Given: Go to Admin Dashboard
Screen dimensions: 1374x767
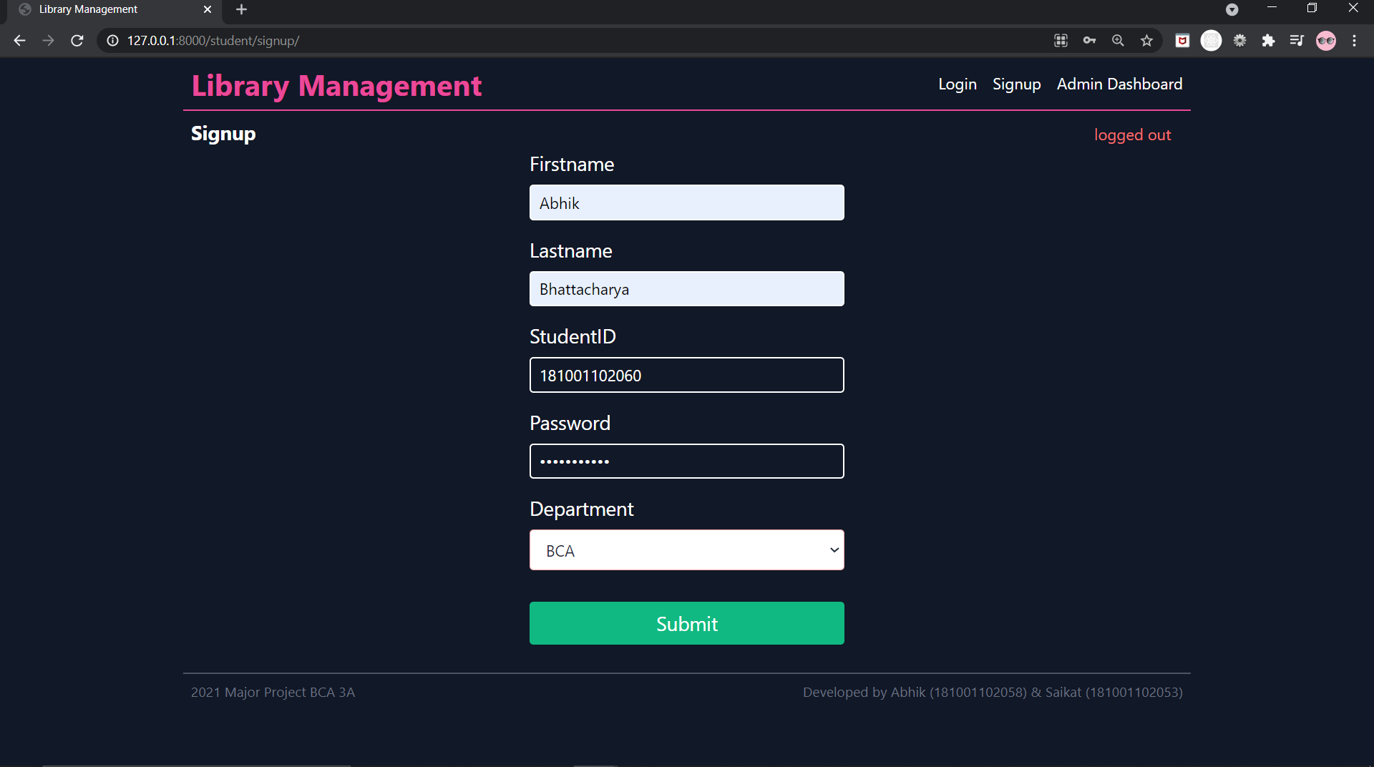Looking at the screenshot, I should [x=1119, y=84].
